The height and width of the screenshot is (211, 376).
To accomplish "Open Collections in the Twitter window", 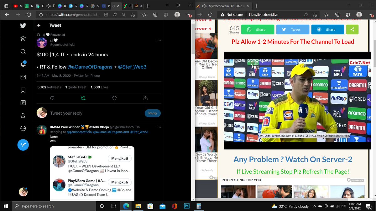I will coord(155,15).
